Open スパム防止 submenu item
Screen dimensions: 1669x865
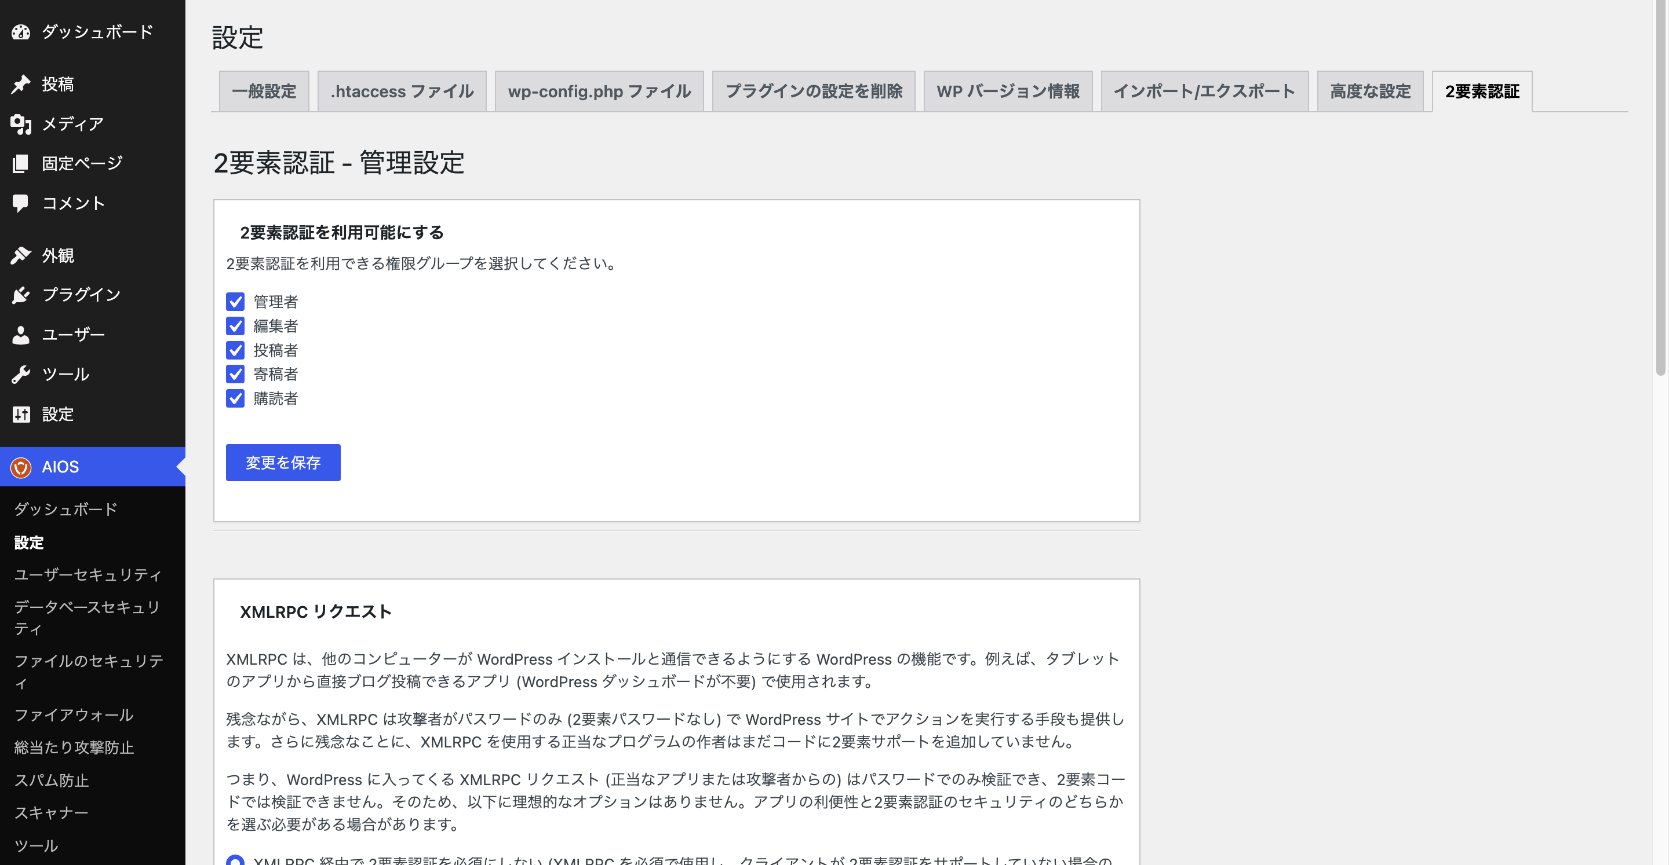point(51,780)
